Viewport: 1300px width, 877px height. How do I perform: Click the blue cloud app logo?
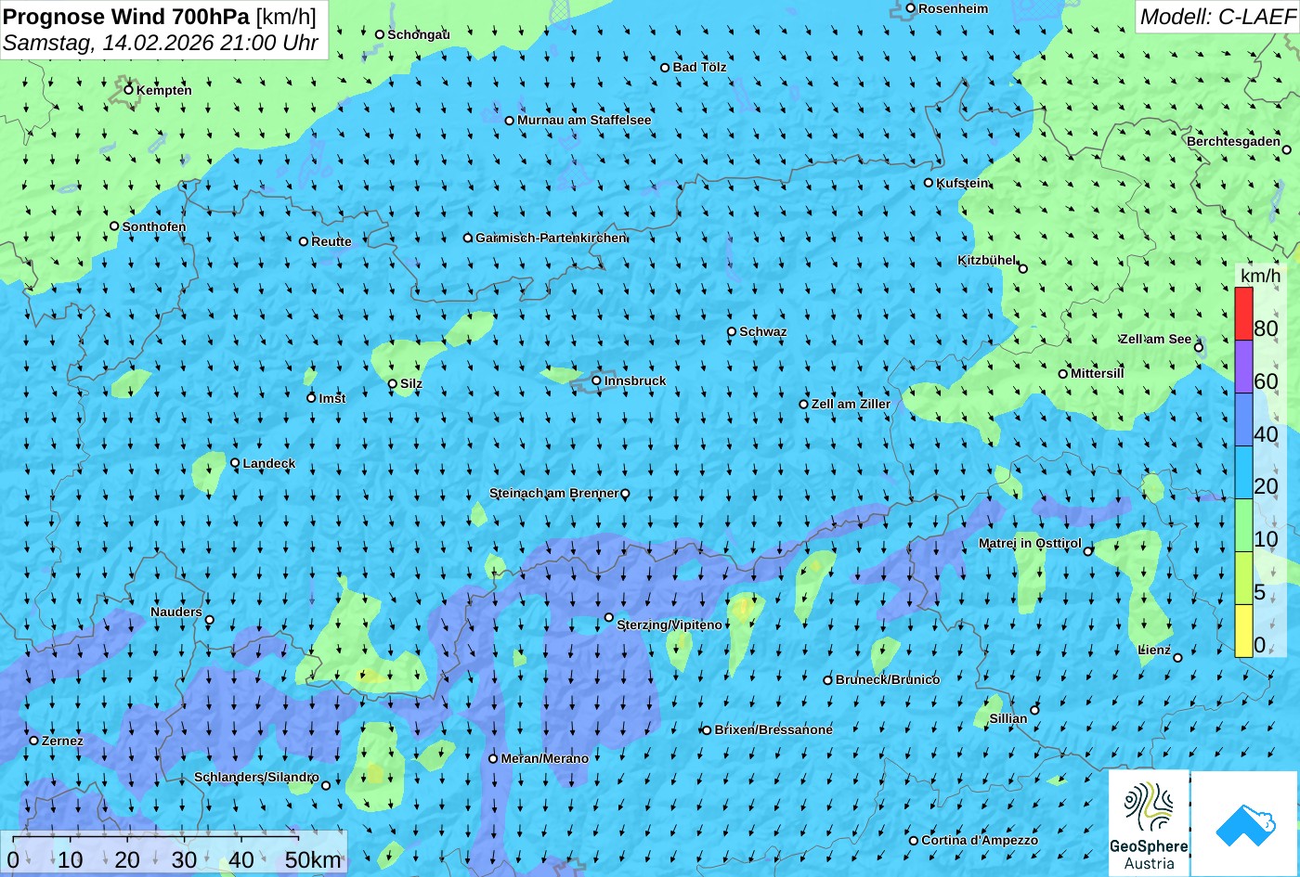pos(1245,823)
